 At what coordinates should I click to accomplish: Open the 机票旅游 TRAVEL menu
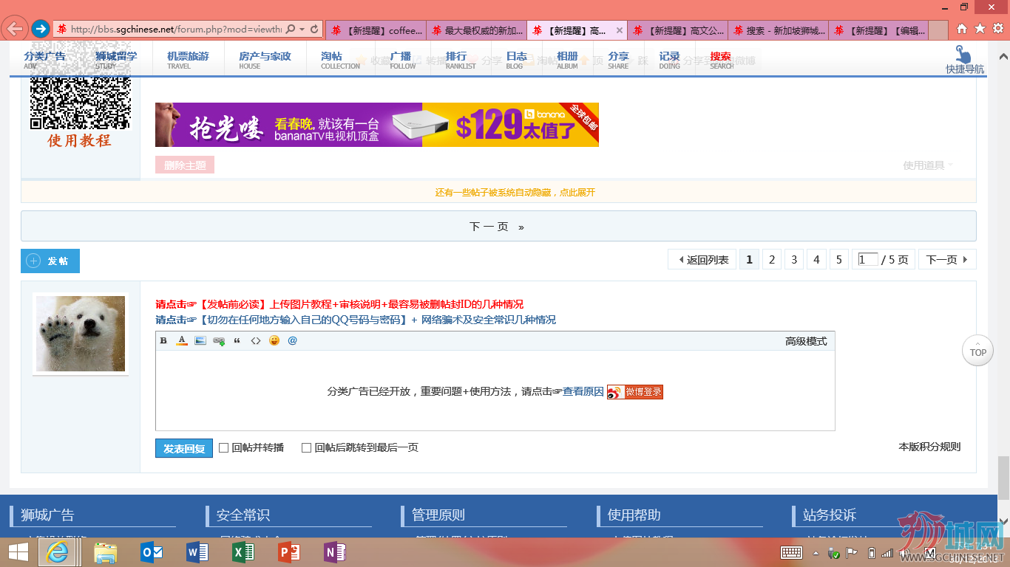pos(188,60)
